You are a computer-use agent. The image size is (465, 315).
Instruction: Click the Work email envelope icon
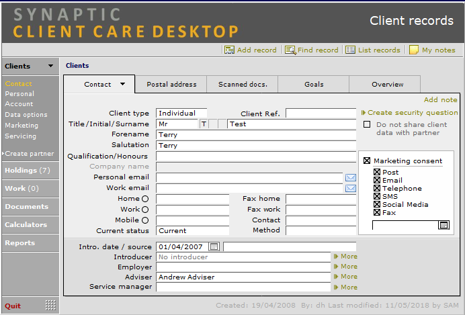pyautogui.click(x=351, y=188)
